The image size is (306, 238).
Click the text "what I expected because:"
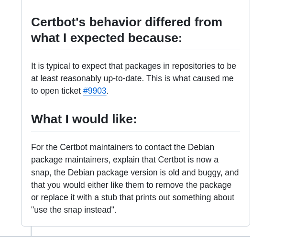coord(107,38)
